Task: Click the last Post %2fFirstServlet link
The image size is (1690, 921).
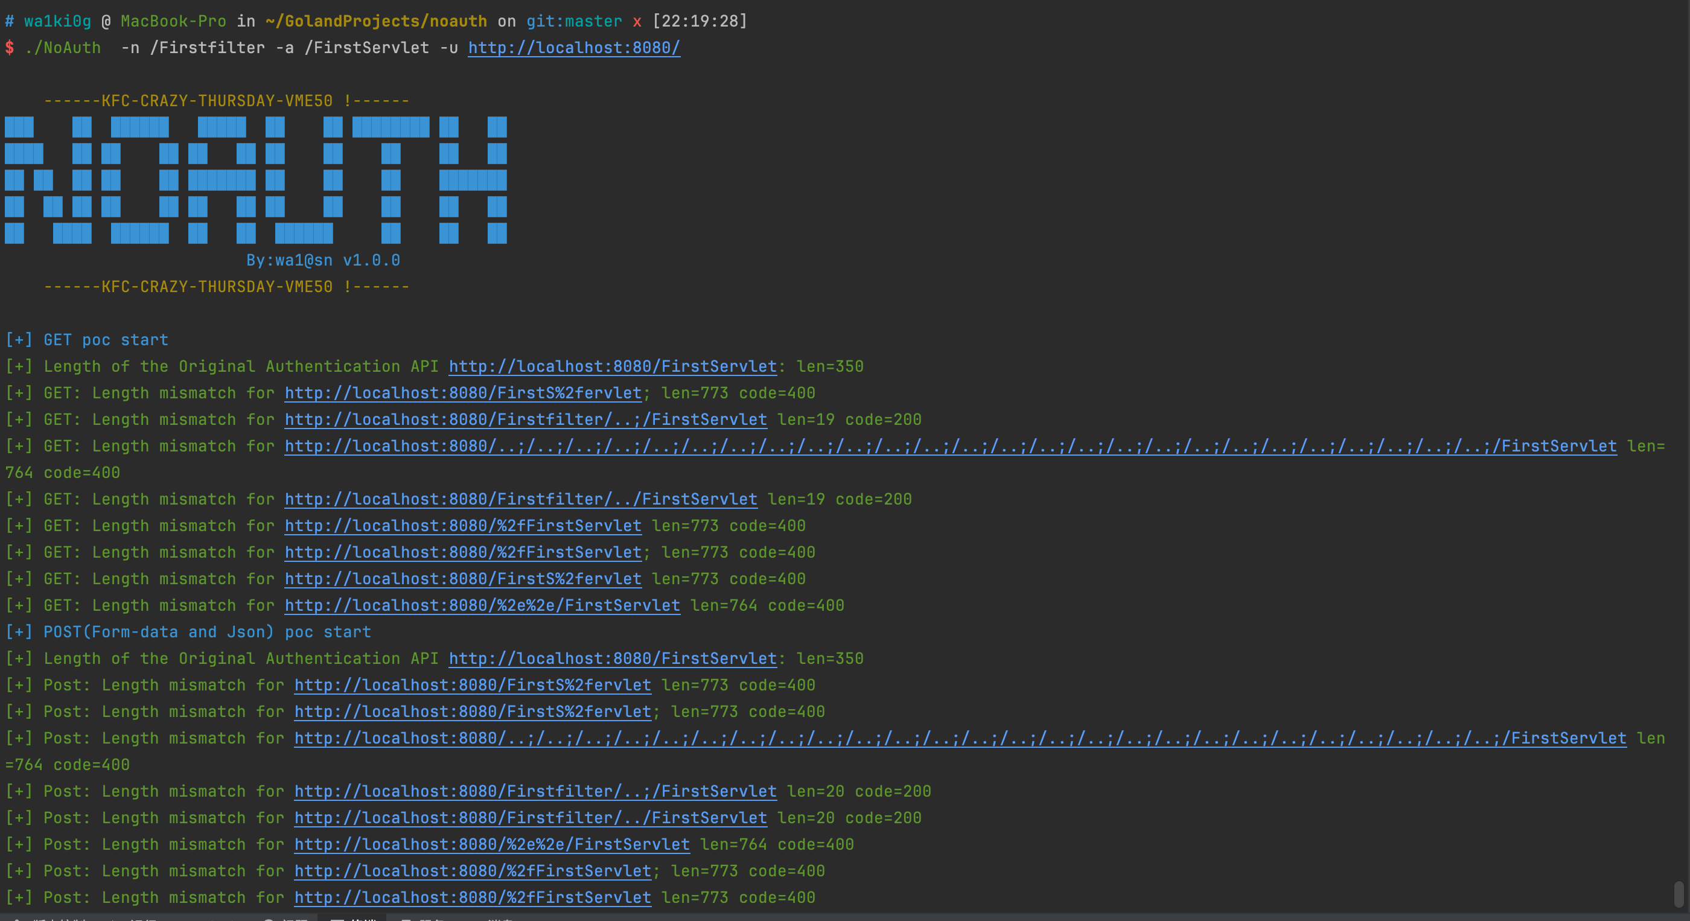Action: point(473,897)
